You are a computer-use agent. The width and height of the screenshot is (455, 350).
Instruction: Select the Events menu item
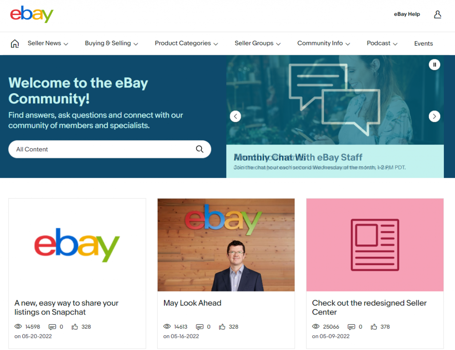coord(423,43)
